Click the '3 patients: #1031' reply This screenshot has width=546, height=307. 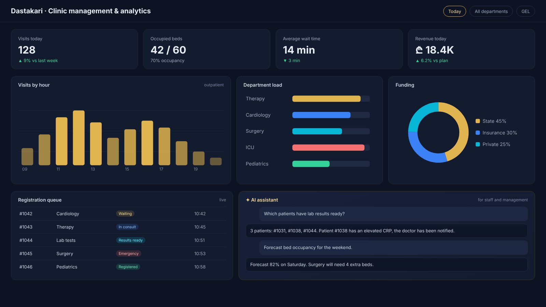pos(387,231)
